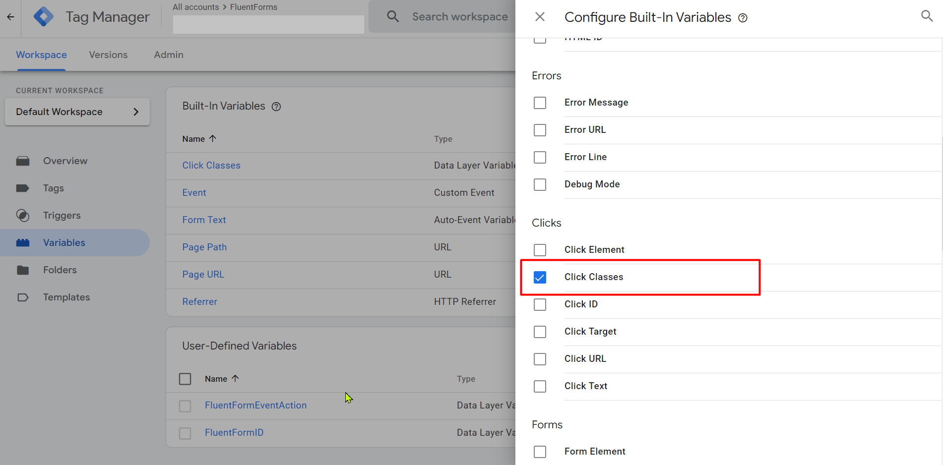943x465 pixels.
Task: Click the search icon in the configure panel
Action: (x=927, y=16)
